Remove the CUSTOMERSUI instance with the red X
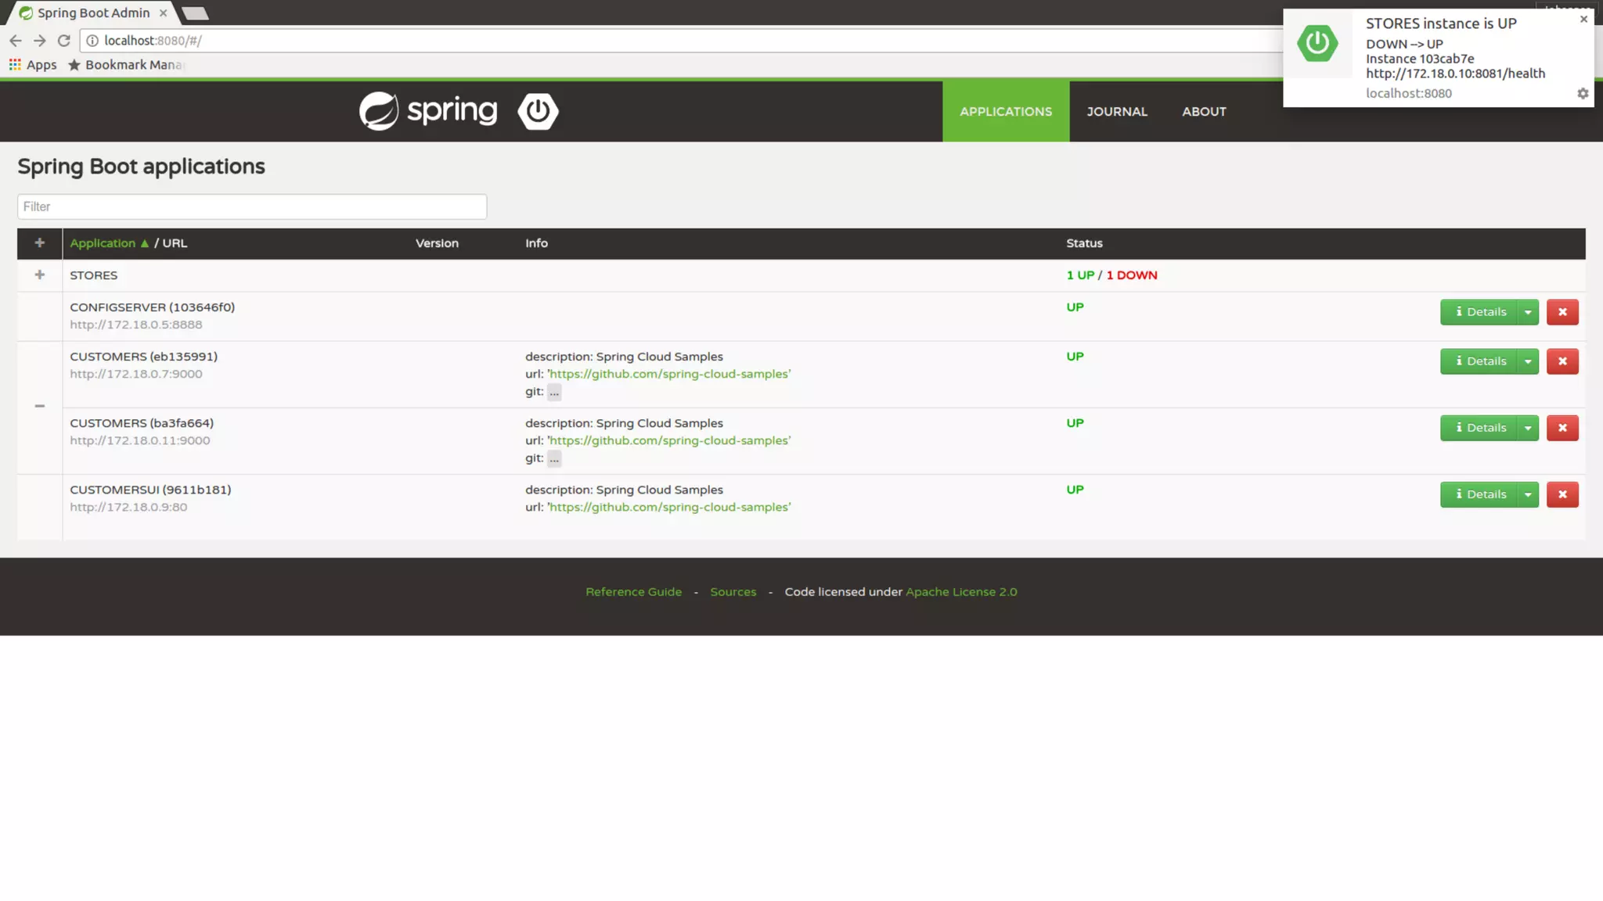Screen dimensions: 1603x901 click(x=1562, y=494)
